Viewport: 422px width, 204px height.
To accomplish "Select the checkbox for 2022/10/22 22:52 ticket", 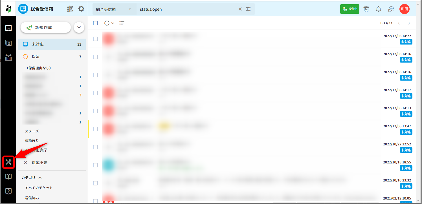I will [x=95, y=147].
